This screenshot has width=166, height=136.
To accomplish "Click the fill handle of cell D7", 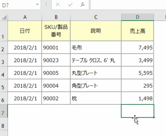I will tap(154, 117).
